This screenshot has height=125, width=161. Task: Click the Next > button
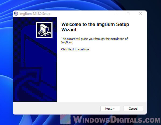click(x=110, y=109)
